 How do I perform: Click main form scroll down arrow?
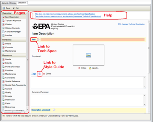pyautogui.click(x=149, y=112)
